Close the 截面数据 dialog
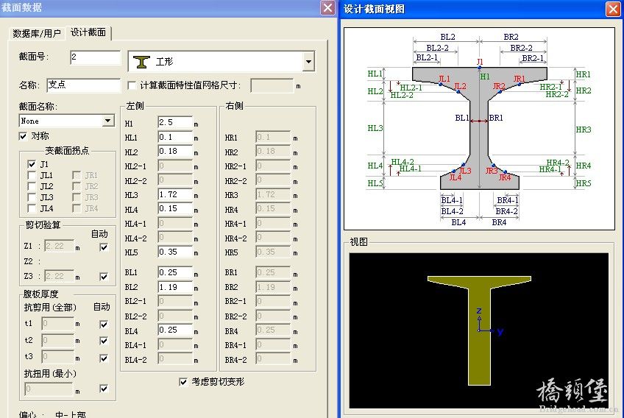Viewport: 624px width, 418px height. (327, 7)
